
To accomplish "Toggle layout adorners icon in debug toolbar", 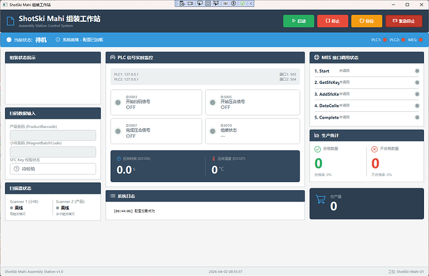I will click(208, 4).
